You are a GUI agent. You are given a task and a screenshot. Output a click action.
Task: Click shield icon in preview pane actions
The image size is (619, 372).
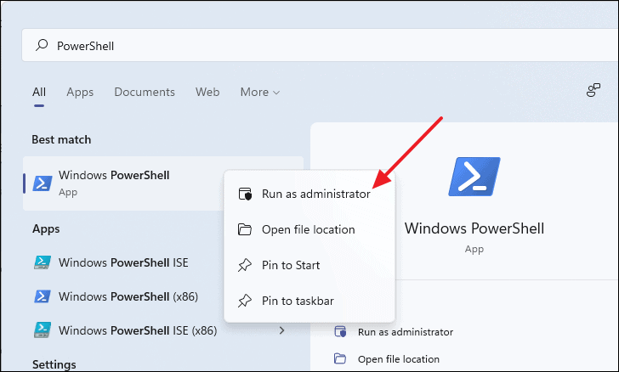[x=340, y=332]
